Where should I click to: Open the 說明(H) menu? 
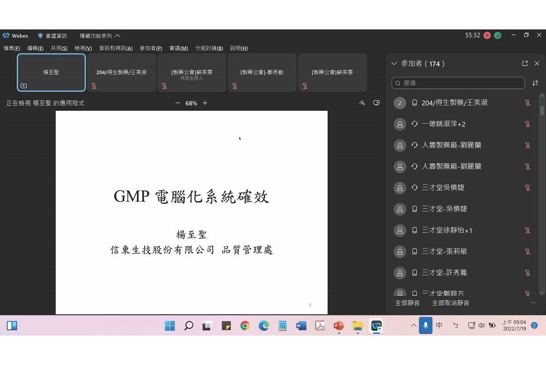pos(239,48)
